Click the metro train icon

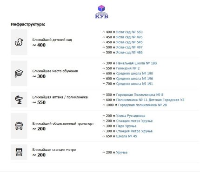19,152
